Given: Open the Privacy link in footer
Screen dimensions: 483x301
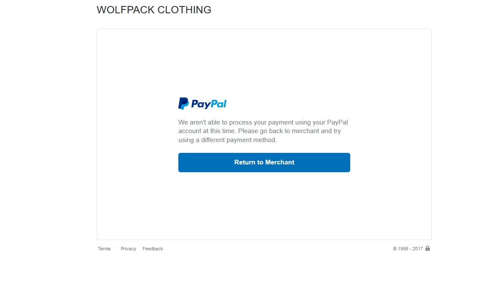Looking at the screenshot, I should [128, 249].
